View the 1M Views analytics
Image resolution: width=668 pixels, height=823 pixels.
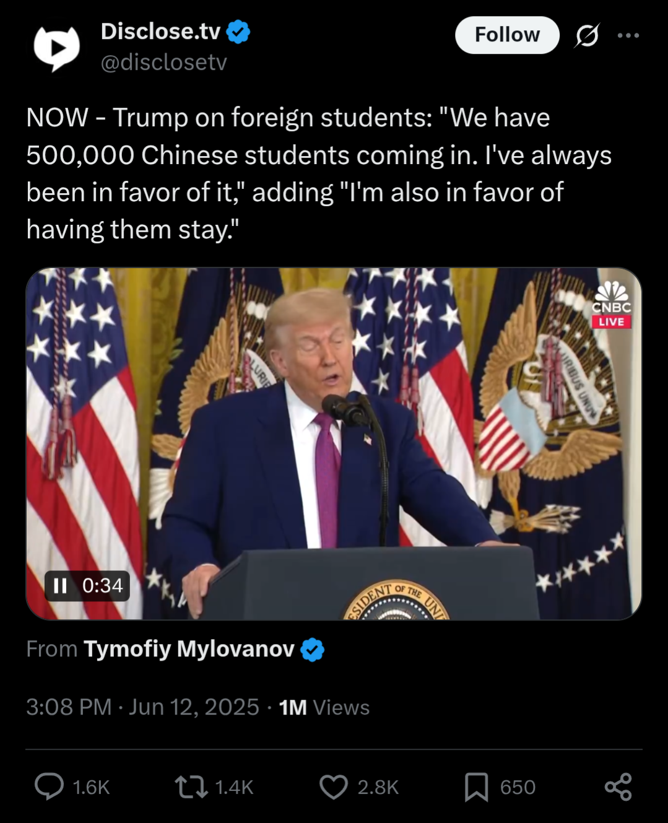(x=324, y=707)
